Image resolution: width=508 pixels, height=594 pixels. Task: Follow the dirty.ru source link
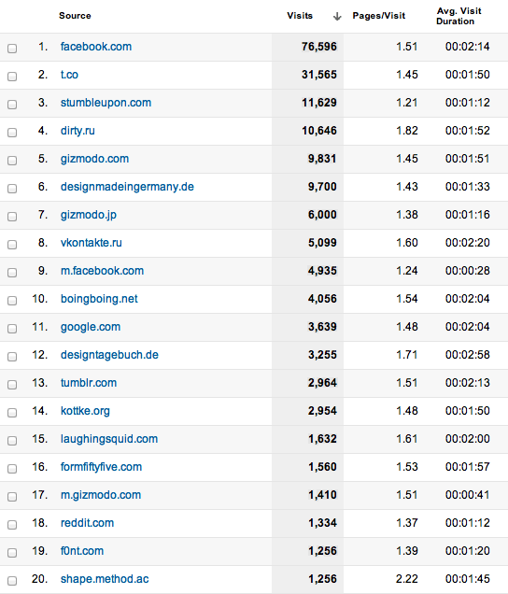[x=78, y=131]
